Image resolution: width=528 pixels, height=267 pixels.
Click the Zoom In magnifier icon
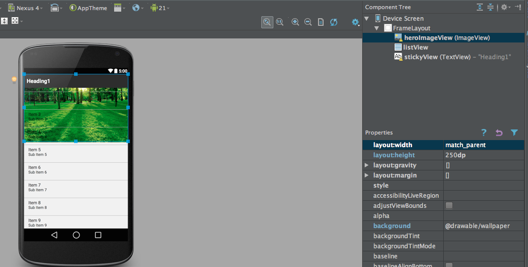point(295,22)
